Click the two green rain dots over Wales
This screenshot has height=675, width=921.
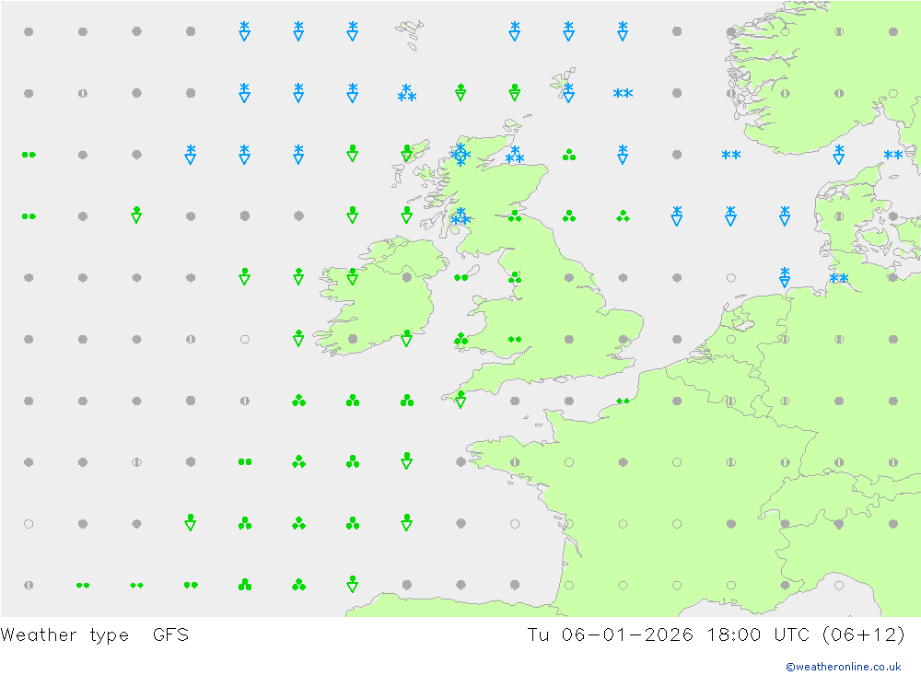click(515, 339)
